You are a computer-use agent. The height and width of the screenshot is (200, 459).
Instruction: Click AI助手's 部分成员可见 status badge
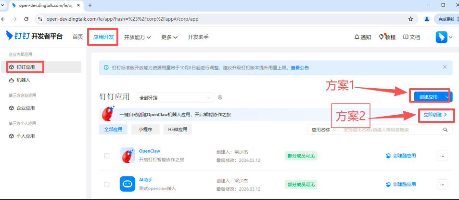pyautogui.click(x=301, y=185)
